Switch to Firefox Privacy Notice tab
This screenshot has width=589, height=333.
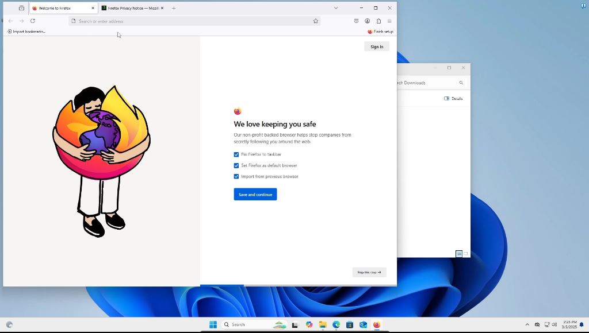tap(132, 8)
